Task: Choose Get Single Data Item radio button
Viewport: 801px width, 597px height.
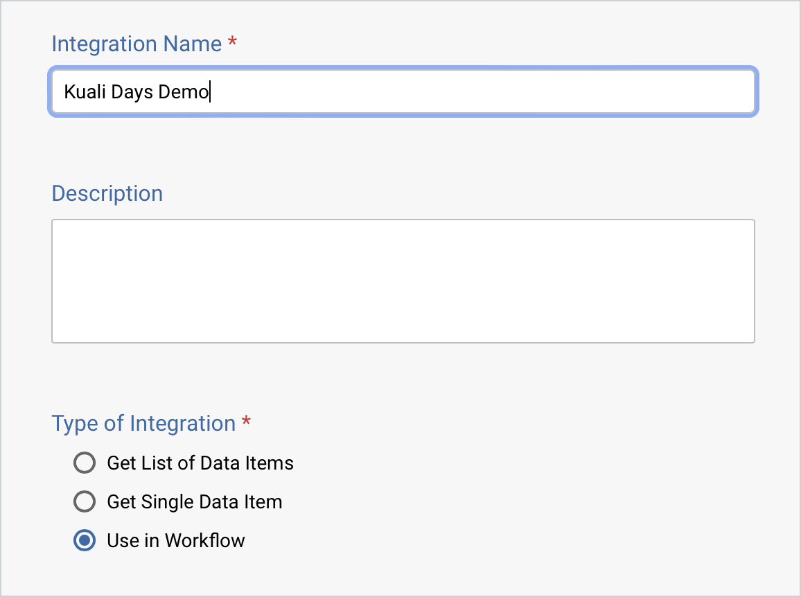Action: 84,501
